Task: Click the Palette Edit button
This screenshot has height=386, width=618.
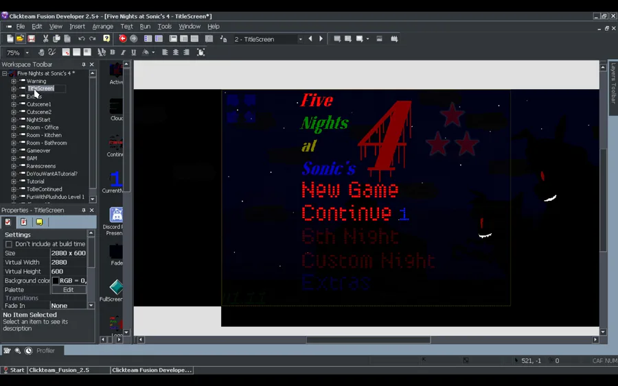Action: tap(68, 289)
